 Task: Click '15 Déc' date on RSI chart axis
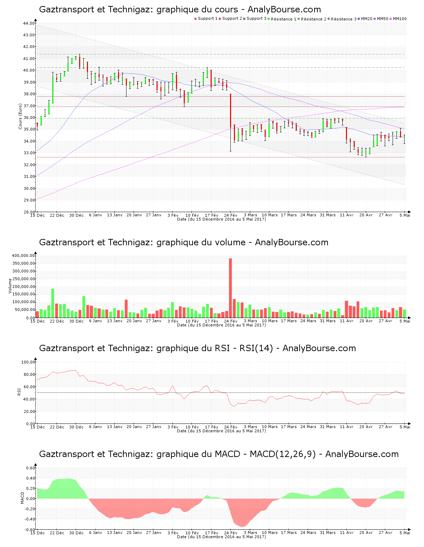click(x=37, y=427)
